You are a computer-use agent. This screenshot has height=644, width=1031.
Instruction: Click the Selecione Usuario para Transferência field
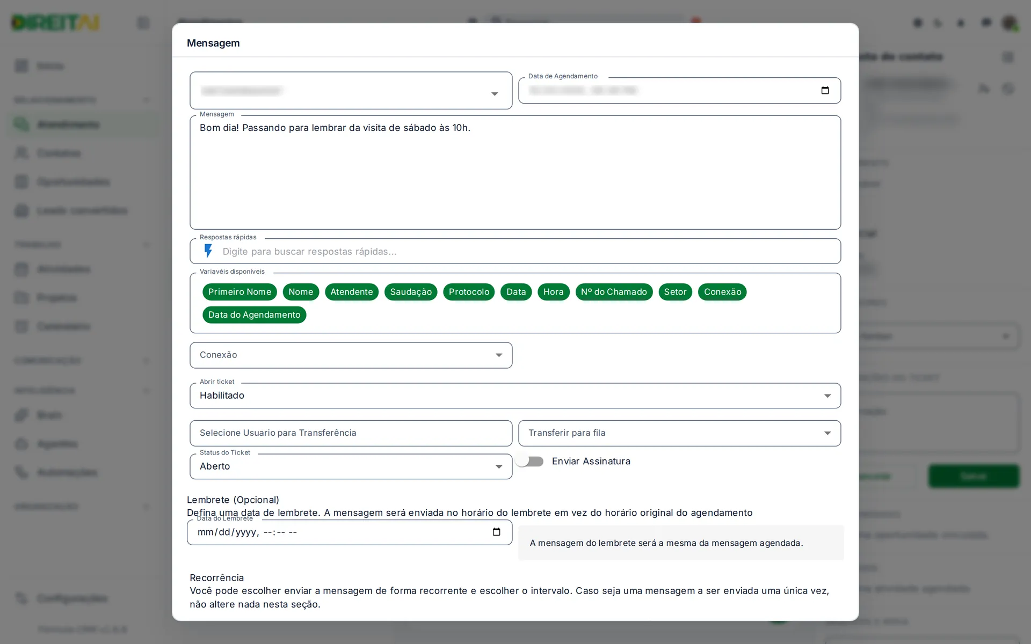351,433
